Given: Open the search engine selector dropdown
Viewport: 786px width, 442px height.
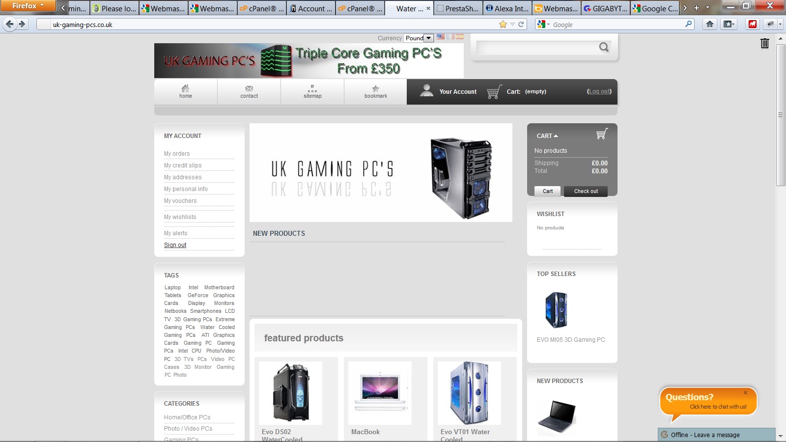Looking at the screenshot, I should point(543,24).
